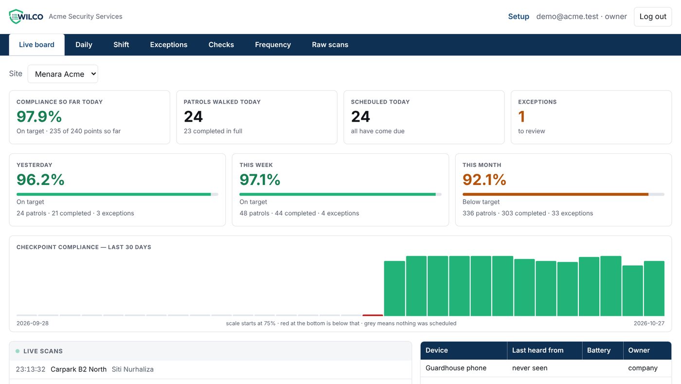
Task: Open the Live board tab
Action: click(36, 45)
